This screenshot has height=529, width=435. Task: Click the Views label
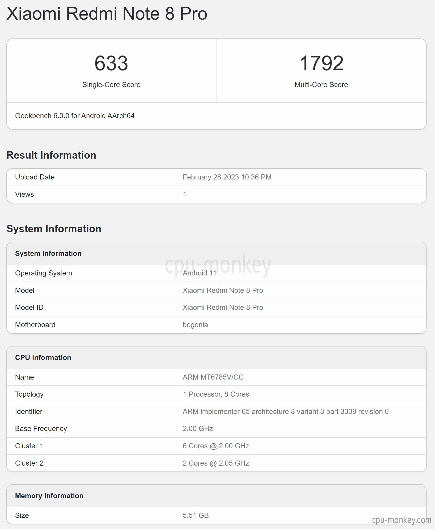[24, 194]
